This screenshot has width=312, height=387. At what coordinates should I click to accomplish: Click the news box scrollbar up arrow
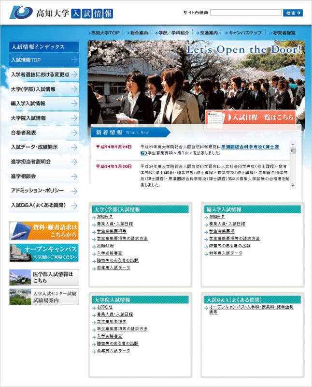(293, 144)
